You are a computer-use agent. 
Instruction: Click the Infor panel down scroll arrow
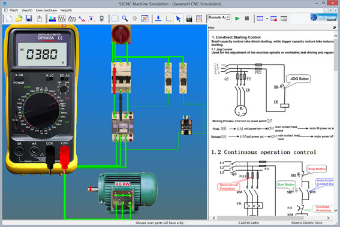pyautogui.click(x=336, y=210)
